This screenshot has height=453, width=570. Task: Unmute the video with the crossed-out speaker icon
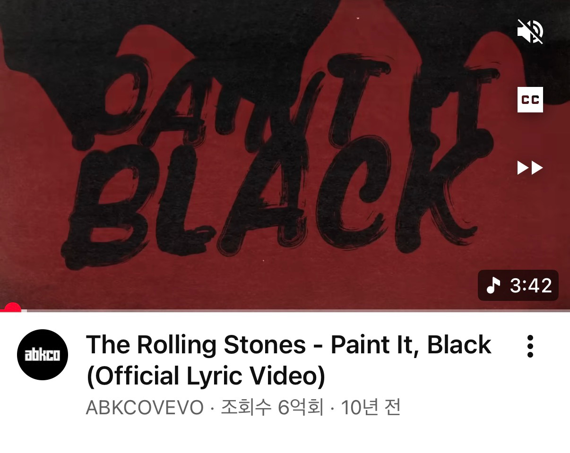[x=530, y=32]
